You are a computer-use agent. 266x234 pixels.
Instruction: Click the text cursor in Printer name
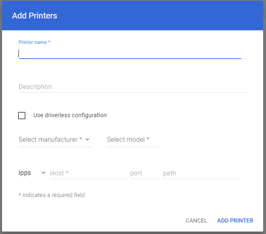point(19,53)
